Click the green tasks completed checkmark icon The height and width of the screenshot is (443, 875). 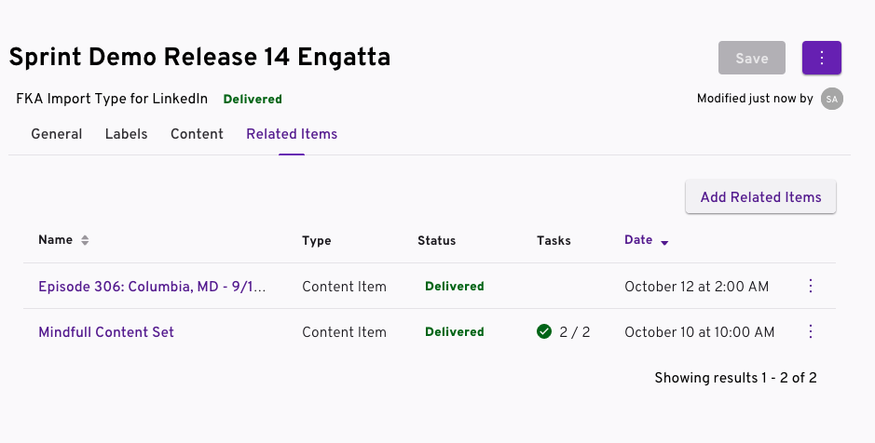tap(544, 331)
